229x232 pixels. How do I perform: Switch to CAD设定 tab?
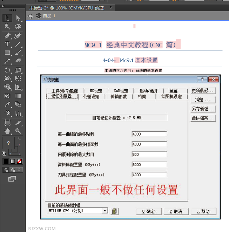click(121, 91)
